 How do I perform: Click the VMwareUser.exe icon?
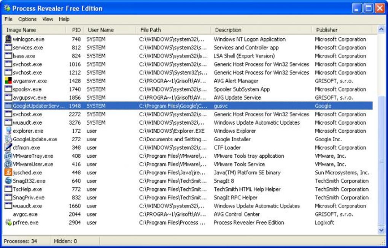coord(8,164)
